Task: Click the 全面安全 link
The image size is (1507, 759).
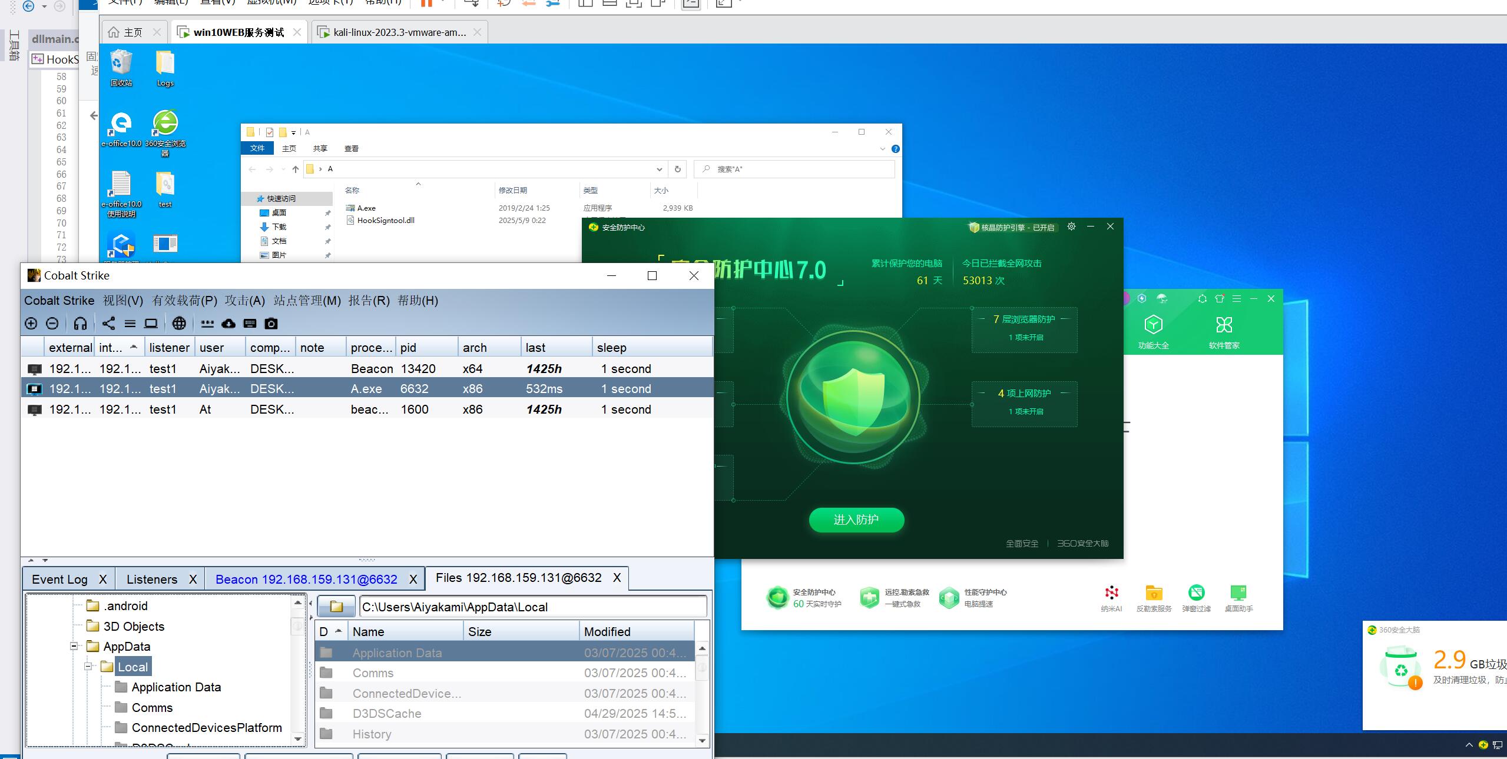Action: [x=1022, y=543]
